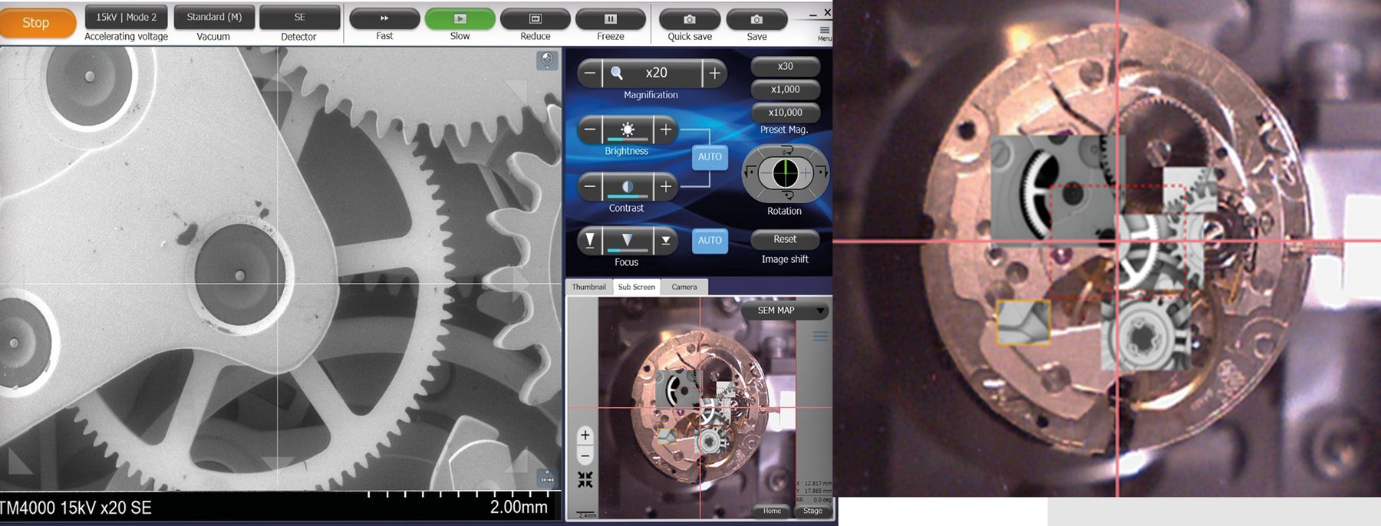Click the center rotation dial with green line
Viewport: 1381px width, 526px height.
(x=786, y=173)
